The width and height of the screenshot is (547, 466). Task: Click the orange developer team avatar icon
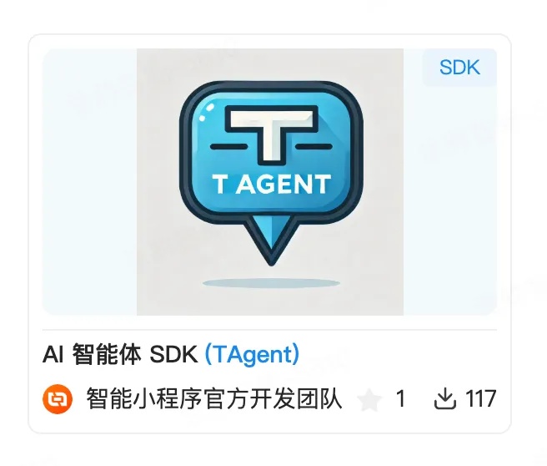point(58,398)
